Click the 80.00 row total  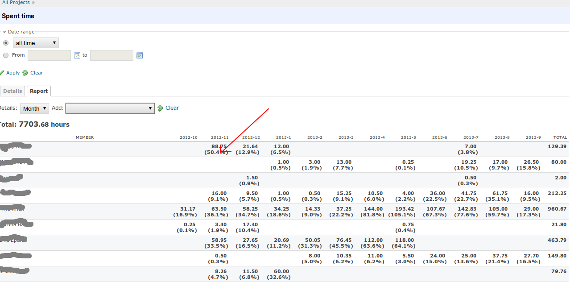point(559,162)
